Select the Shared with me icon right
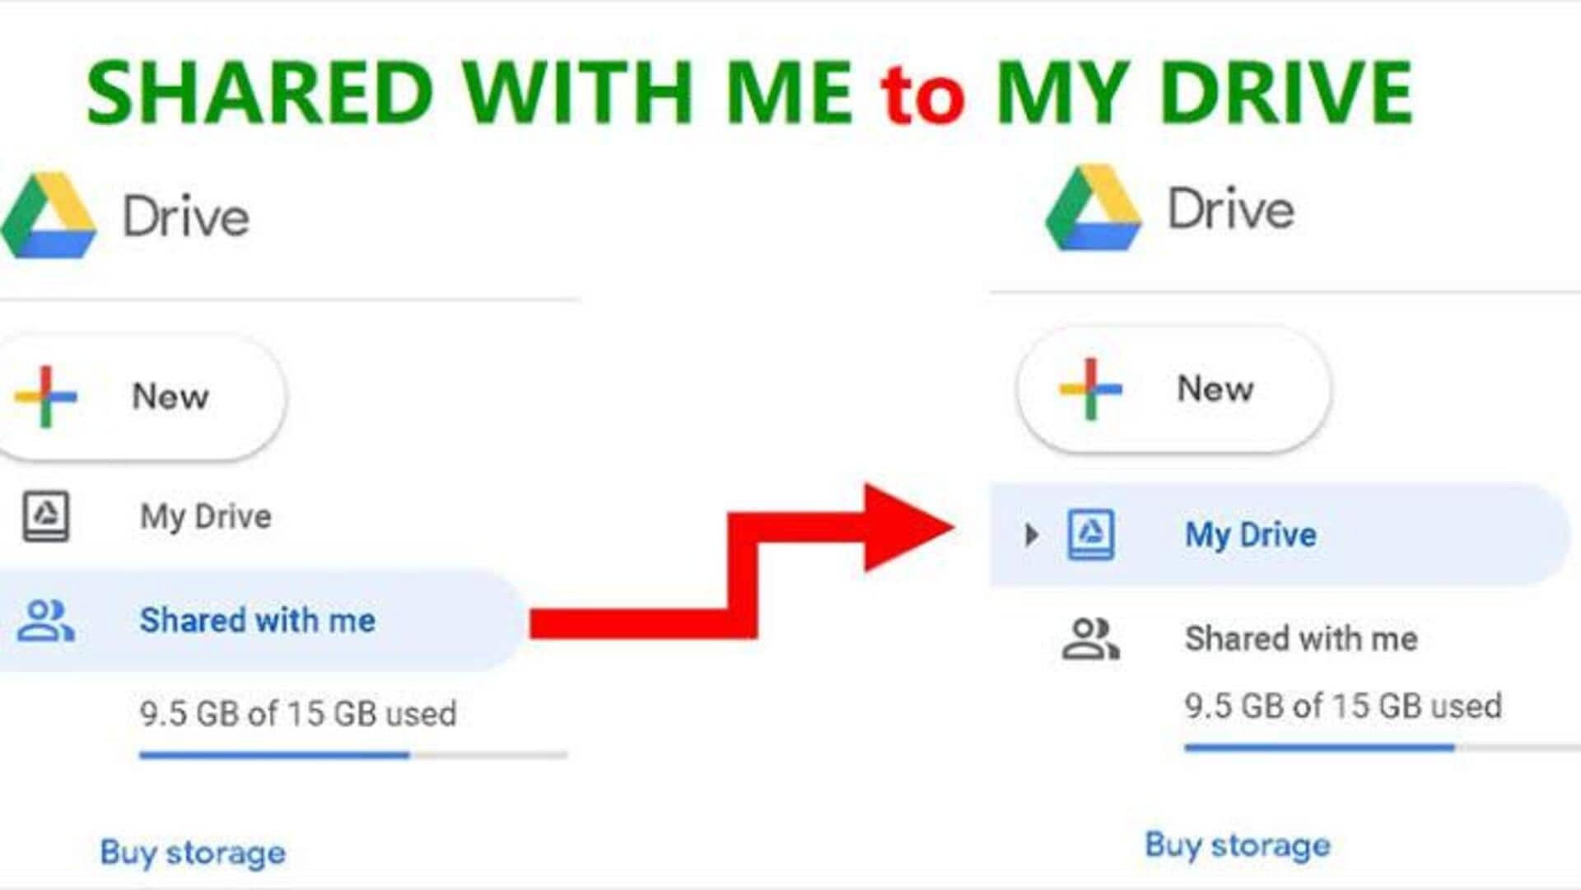The height and width of the screenshot is (890, 1581). click(x=1086, y=635)
